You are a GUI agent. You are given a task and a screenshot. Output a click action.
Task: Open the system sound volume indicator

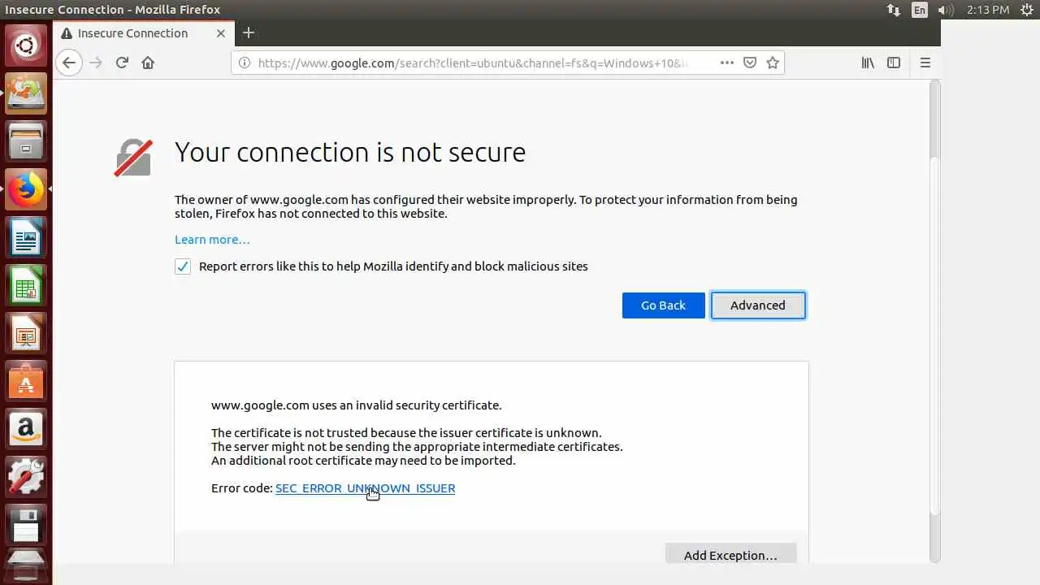tap(945, 10)
